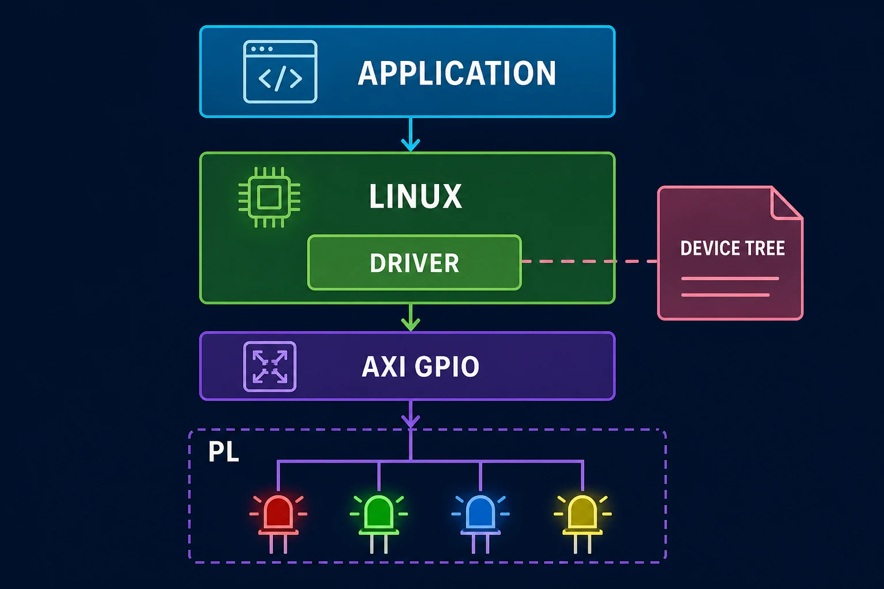The width and height of the screenshot is (884, 589).
Task: Select the yellow LED icon
Action: pyautogui.click(x=582, y=523)
